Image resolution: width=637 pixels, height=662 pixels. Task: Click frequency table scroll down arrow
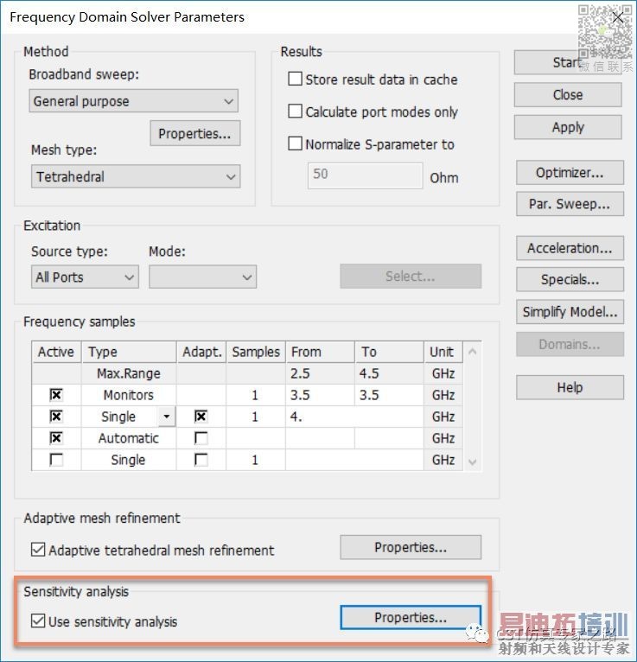(x=473, y=461)
